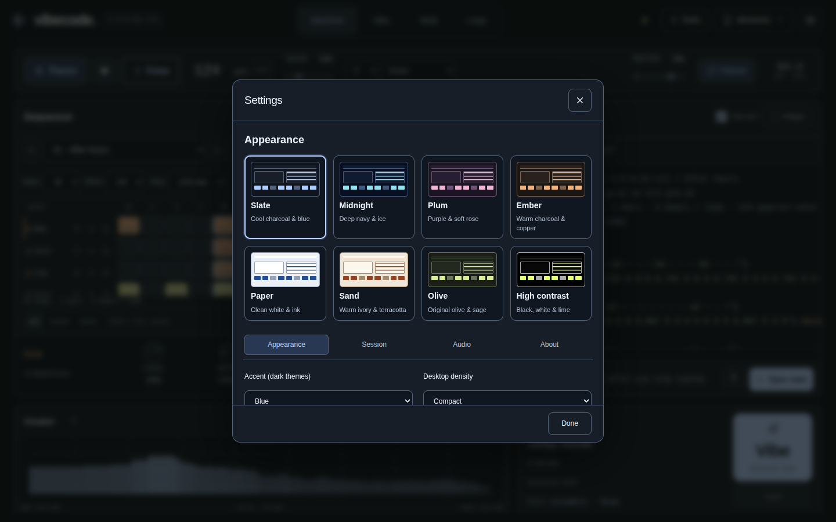Click the Midnight theme preview thumbnail
836x522 pixels.
coord(374,179)
